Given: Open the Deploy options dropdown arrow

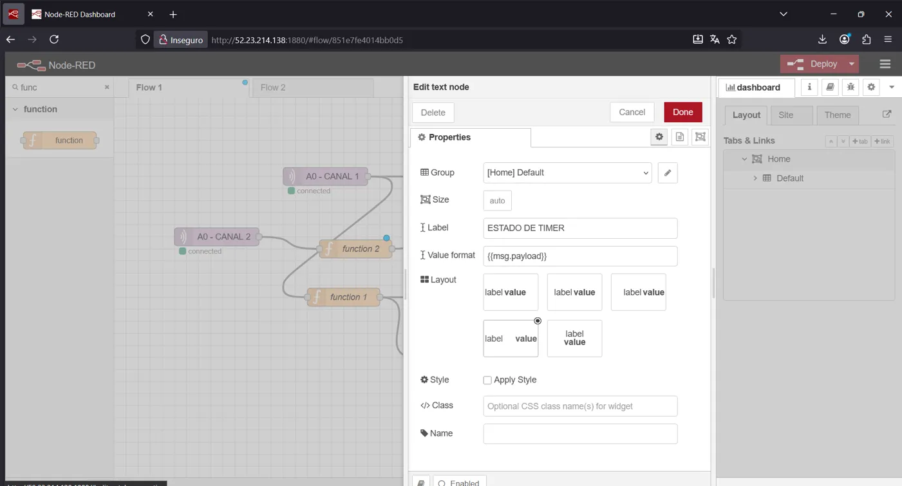Looking at the screenshot, I should tap(852, 64).
